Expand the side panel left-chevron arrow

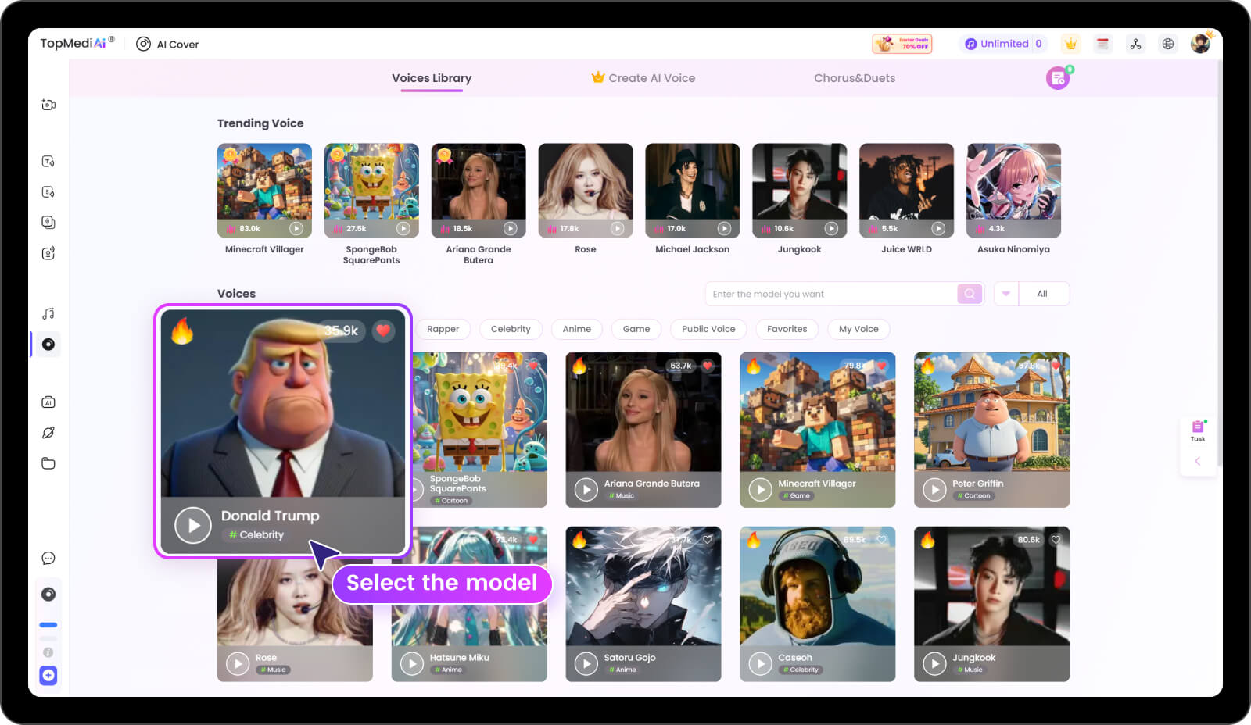(x=1197, y=461)
